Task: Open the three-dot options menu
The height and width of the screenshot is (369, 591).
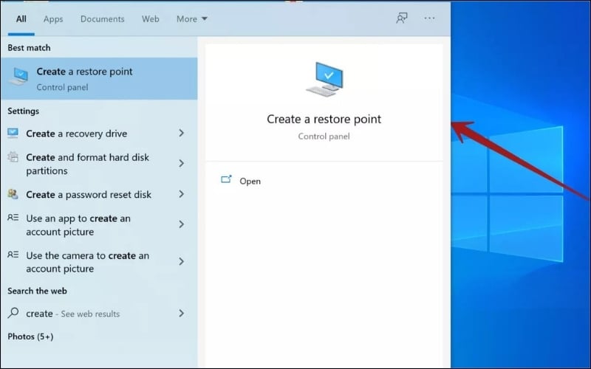Action: tap(429, 18)
